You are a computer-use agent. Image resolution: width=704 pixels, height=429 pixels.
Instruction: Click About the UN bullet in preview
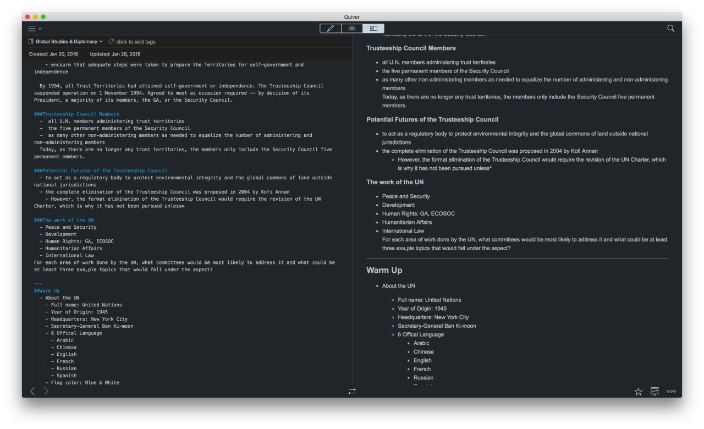(399, 285)
